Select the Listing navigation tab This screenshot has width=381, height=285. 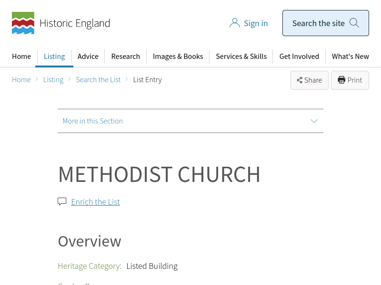54,56
